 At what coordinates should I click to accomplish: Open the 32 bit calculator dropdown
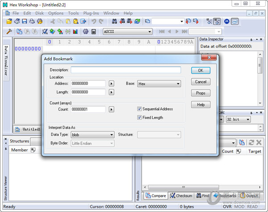point(238,119)
